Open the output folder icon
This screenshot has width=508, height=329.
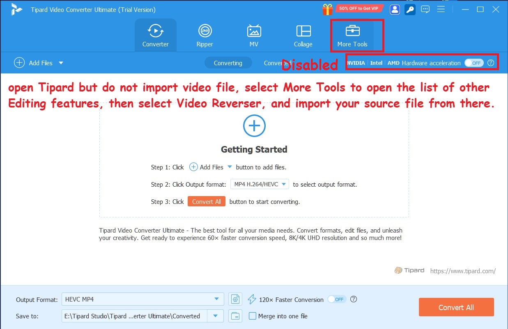tap(235, 316)
